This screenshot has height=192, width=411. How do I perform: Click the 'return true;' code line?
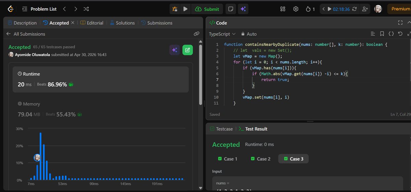(x=275, y=80)
